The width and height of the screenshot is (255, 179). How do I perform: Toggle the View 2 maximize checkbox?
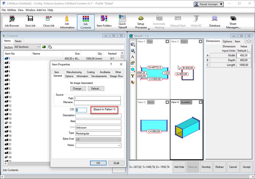click(200, 42)
